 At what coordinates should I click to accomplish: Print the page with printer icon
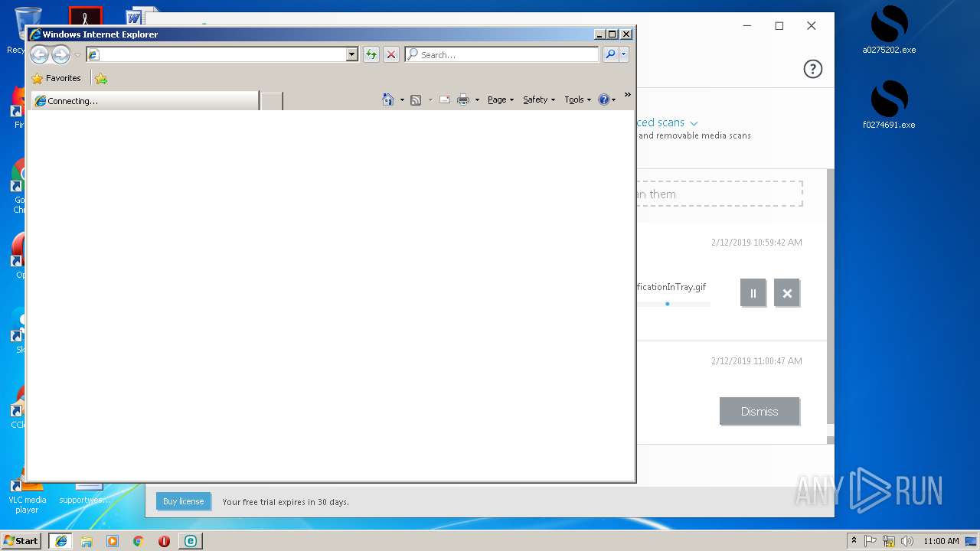coord(463,99)
